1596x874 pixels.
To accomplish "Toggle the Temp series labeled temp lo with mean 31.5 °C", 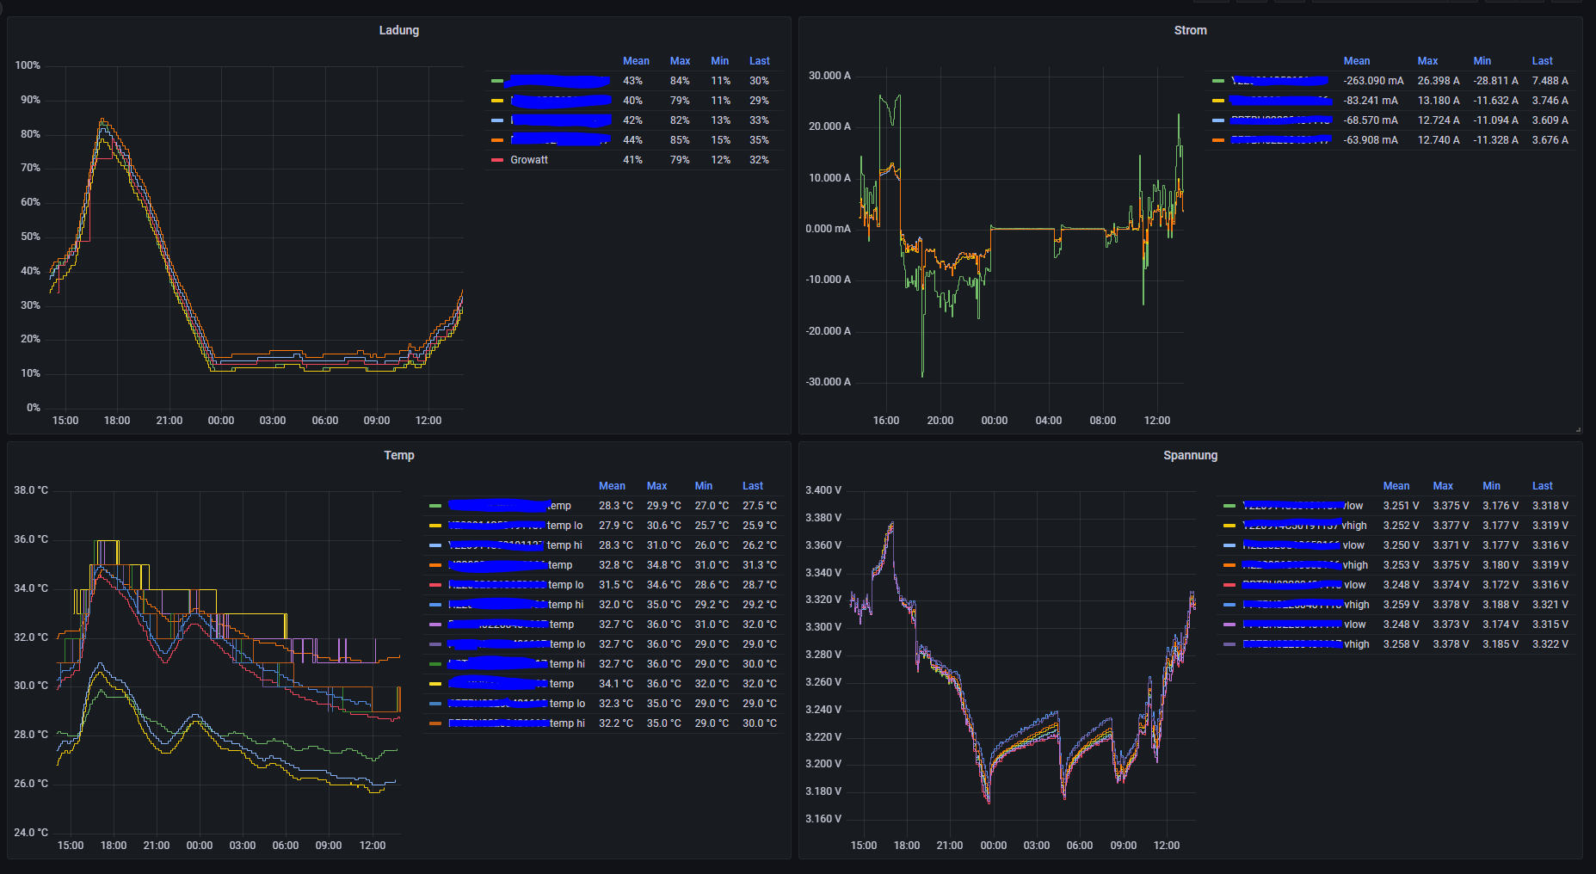I will 515,585.
